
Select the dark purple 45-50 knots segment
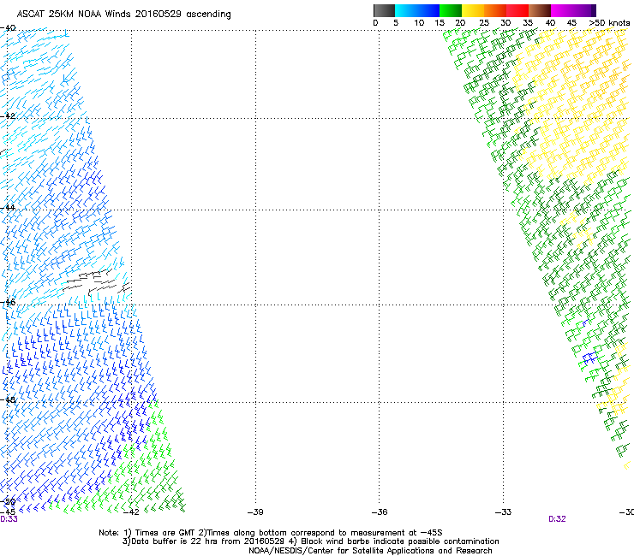[584, 10]
